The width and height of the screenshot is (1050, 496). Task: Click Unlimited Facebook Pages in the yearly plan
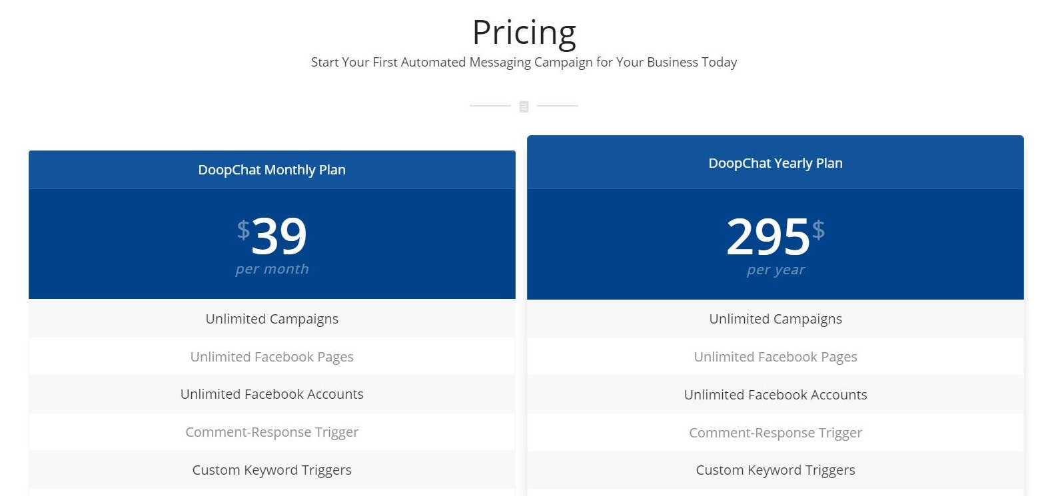[776, 357]
